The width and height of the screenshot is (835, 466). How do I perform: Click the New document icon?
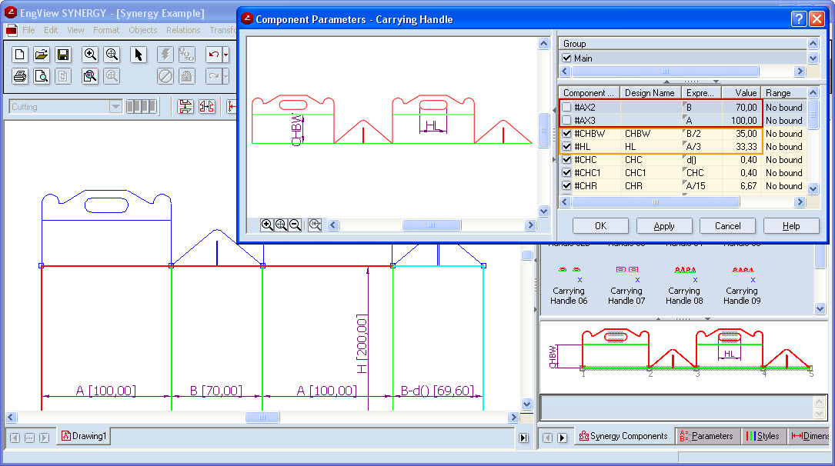(x=21, y=55)
